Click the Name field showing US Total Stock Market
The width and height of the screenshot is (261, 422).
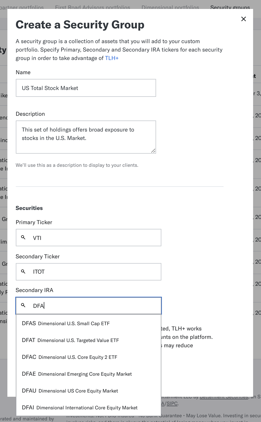coord(86,88)
